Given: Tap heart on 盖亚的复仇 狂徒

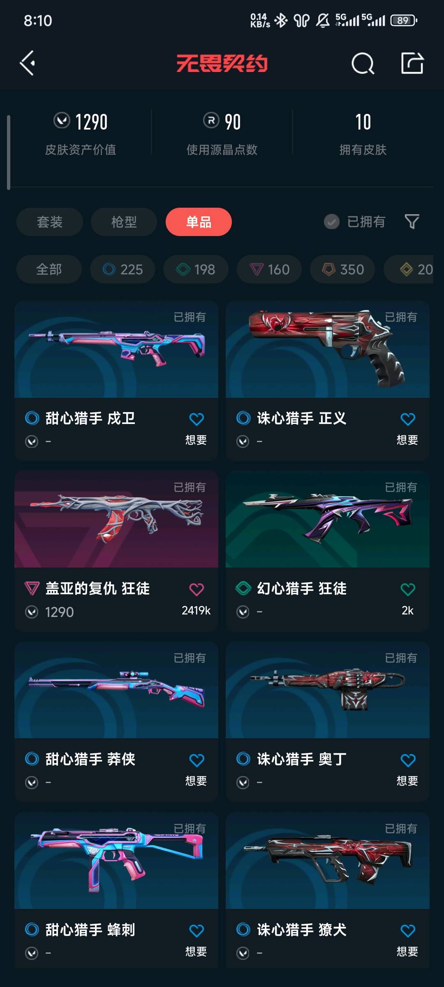Looking at the screenshot, I should 197,589.
